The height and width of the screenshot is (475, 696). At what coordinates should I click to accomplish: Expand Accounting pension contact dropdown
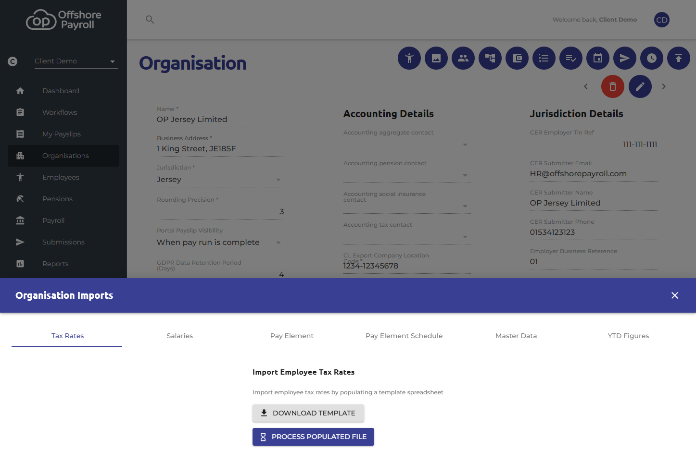407,175
